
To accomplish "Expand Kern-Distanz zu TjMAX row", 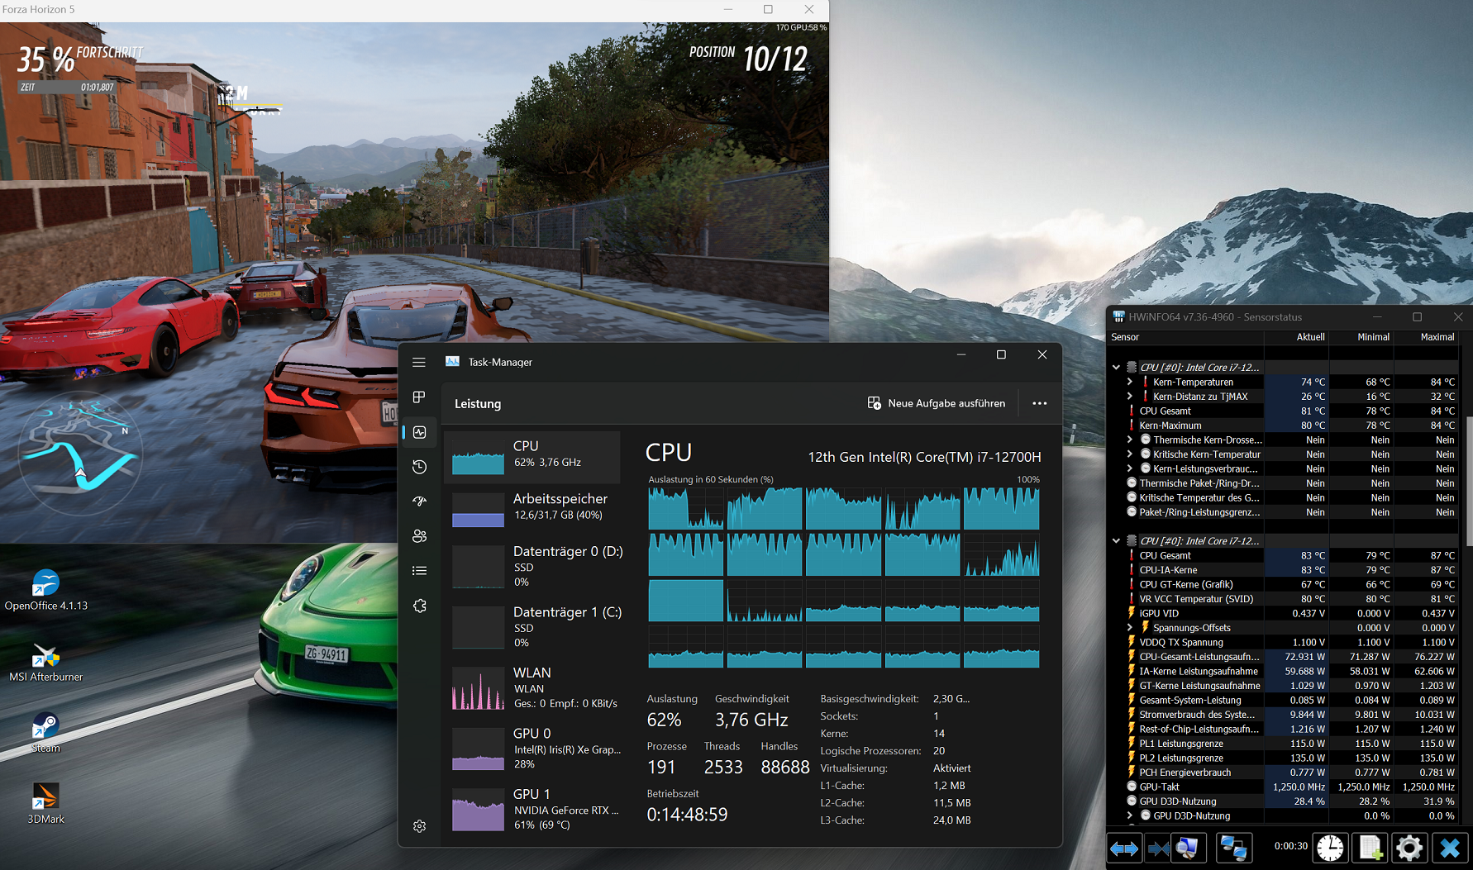I will [1130, 397].
